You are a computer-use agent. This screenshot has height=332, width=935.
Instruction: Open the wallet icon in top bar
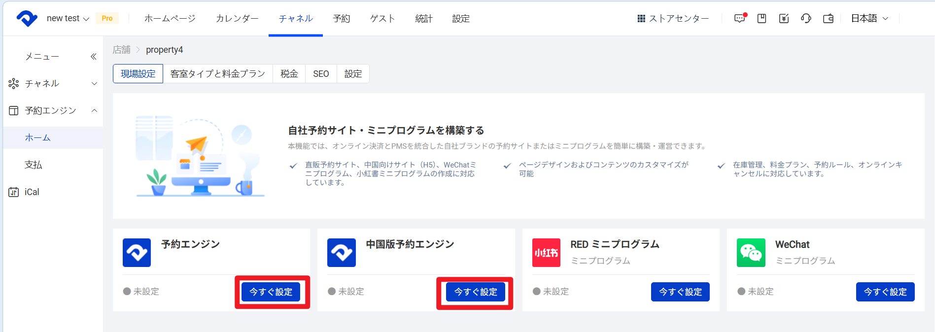[x=828, y=18]
